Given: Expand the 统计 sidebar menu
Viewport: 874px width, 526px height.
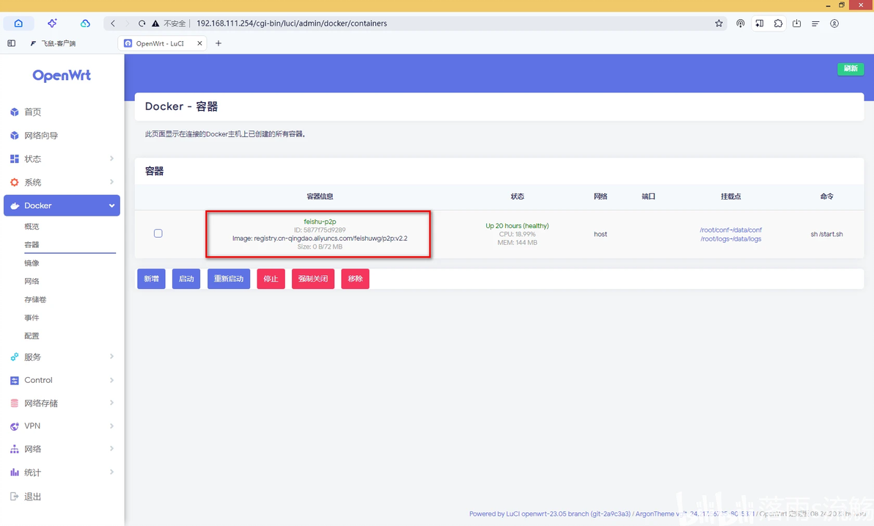Looking at the screenshot, I should pyautogui.click(x=62, y=472).
